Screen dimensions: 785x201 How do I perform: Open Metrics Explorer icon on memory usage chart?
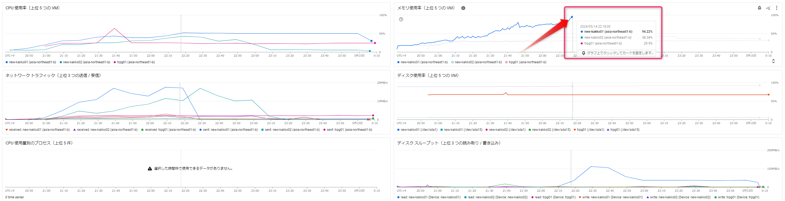[768, 8]
